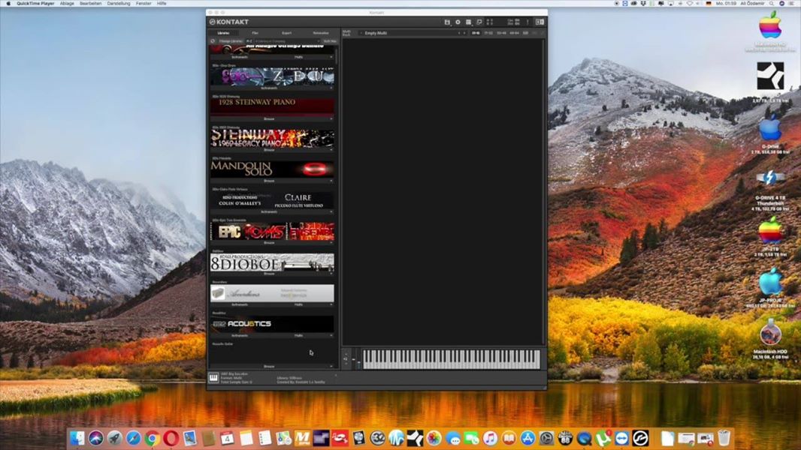Expand dropdown arrow under Steinway 1969 Legacy Piano
This screenshot has width=801, height=450.
tap(331, 150)
